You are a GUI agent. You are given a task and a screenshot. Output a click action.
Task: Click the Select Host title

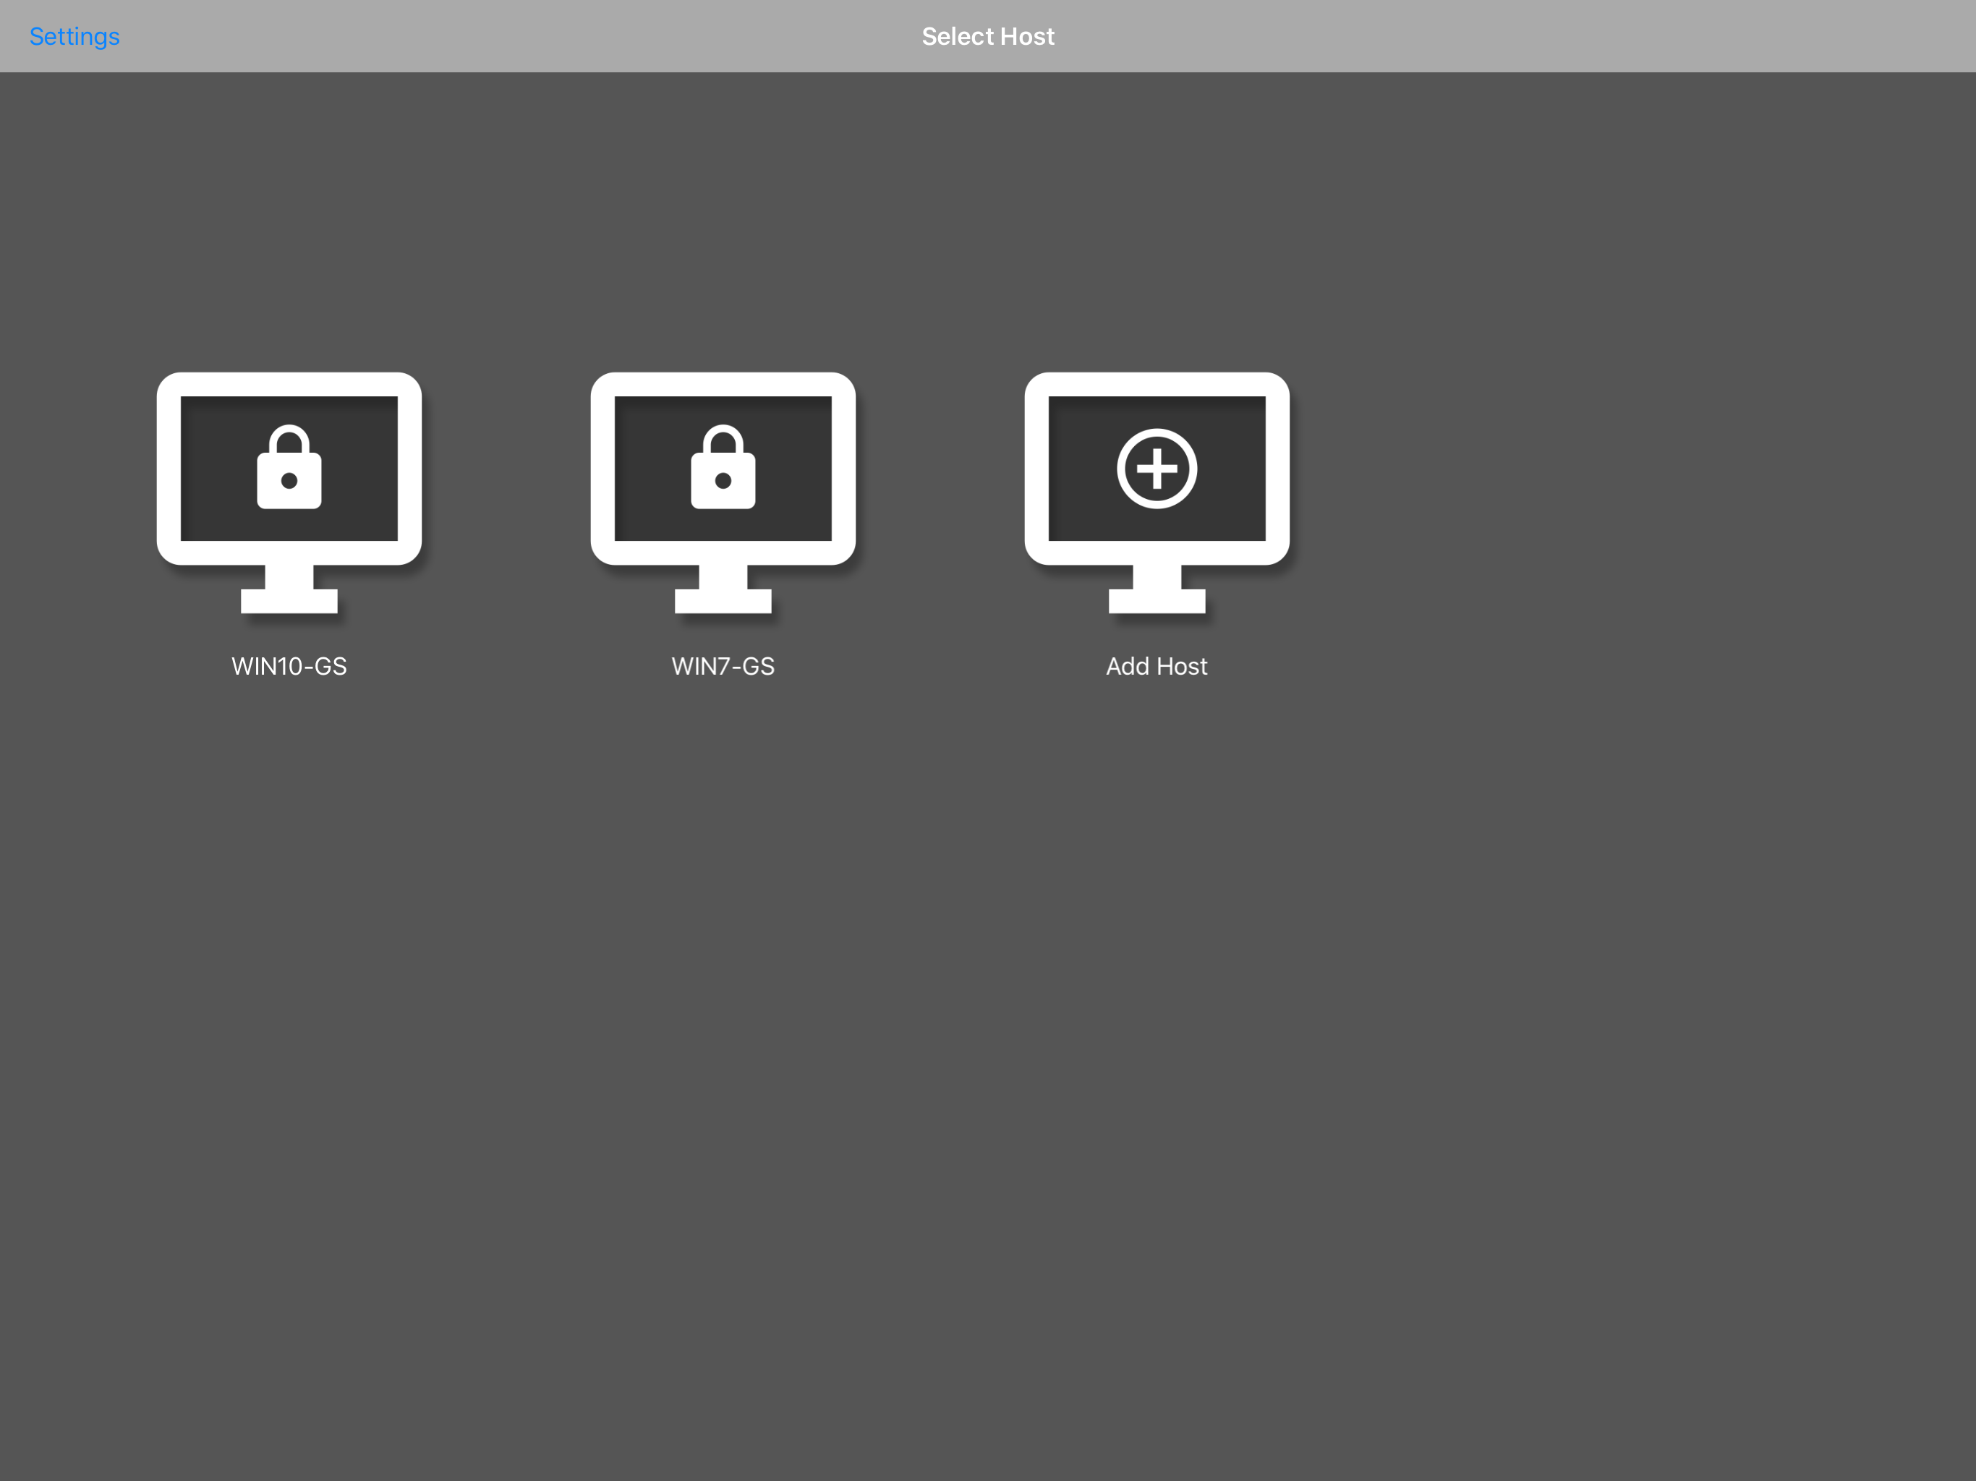[987, 37]
